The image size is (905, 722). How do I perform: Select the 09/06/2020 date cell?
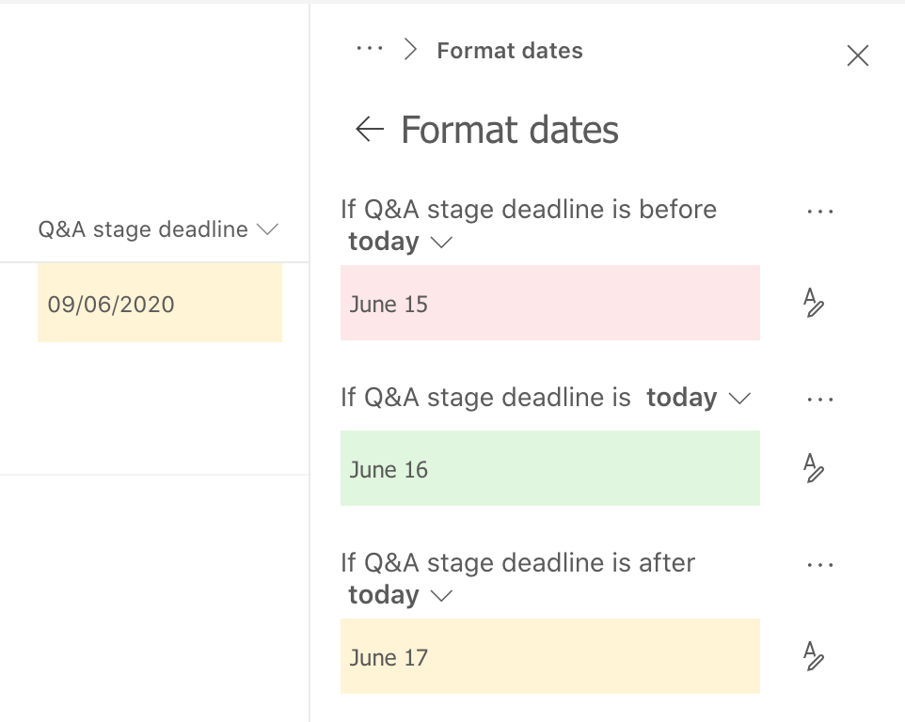[159, 303]
